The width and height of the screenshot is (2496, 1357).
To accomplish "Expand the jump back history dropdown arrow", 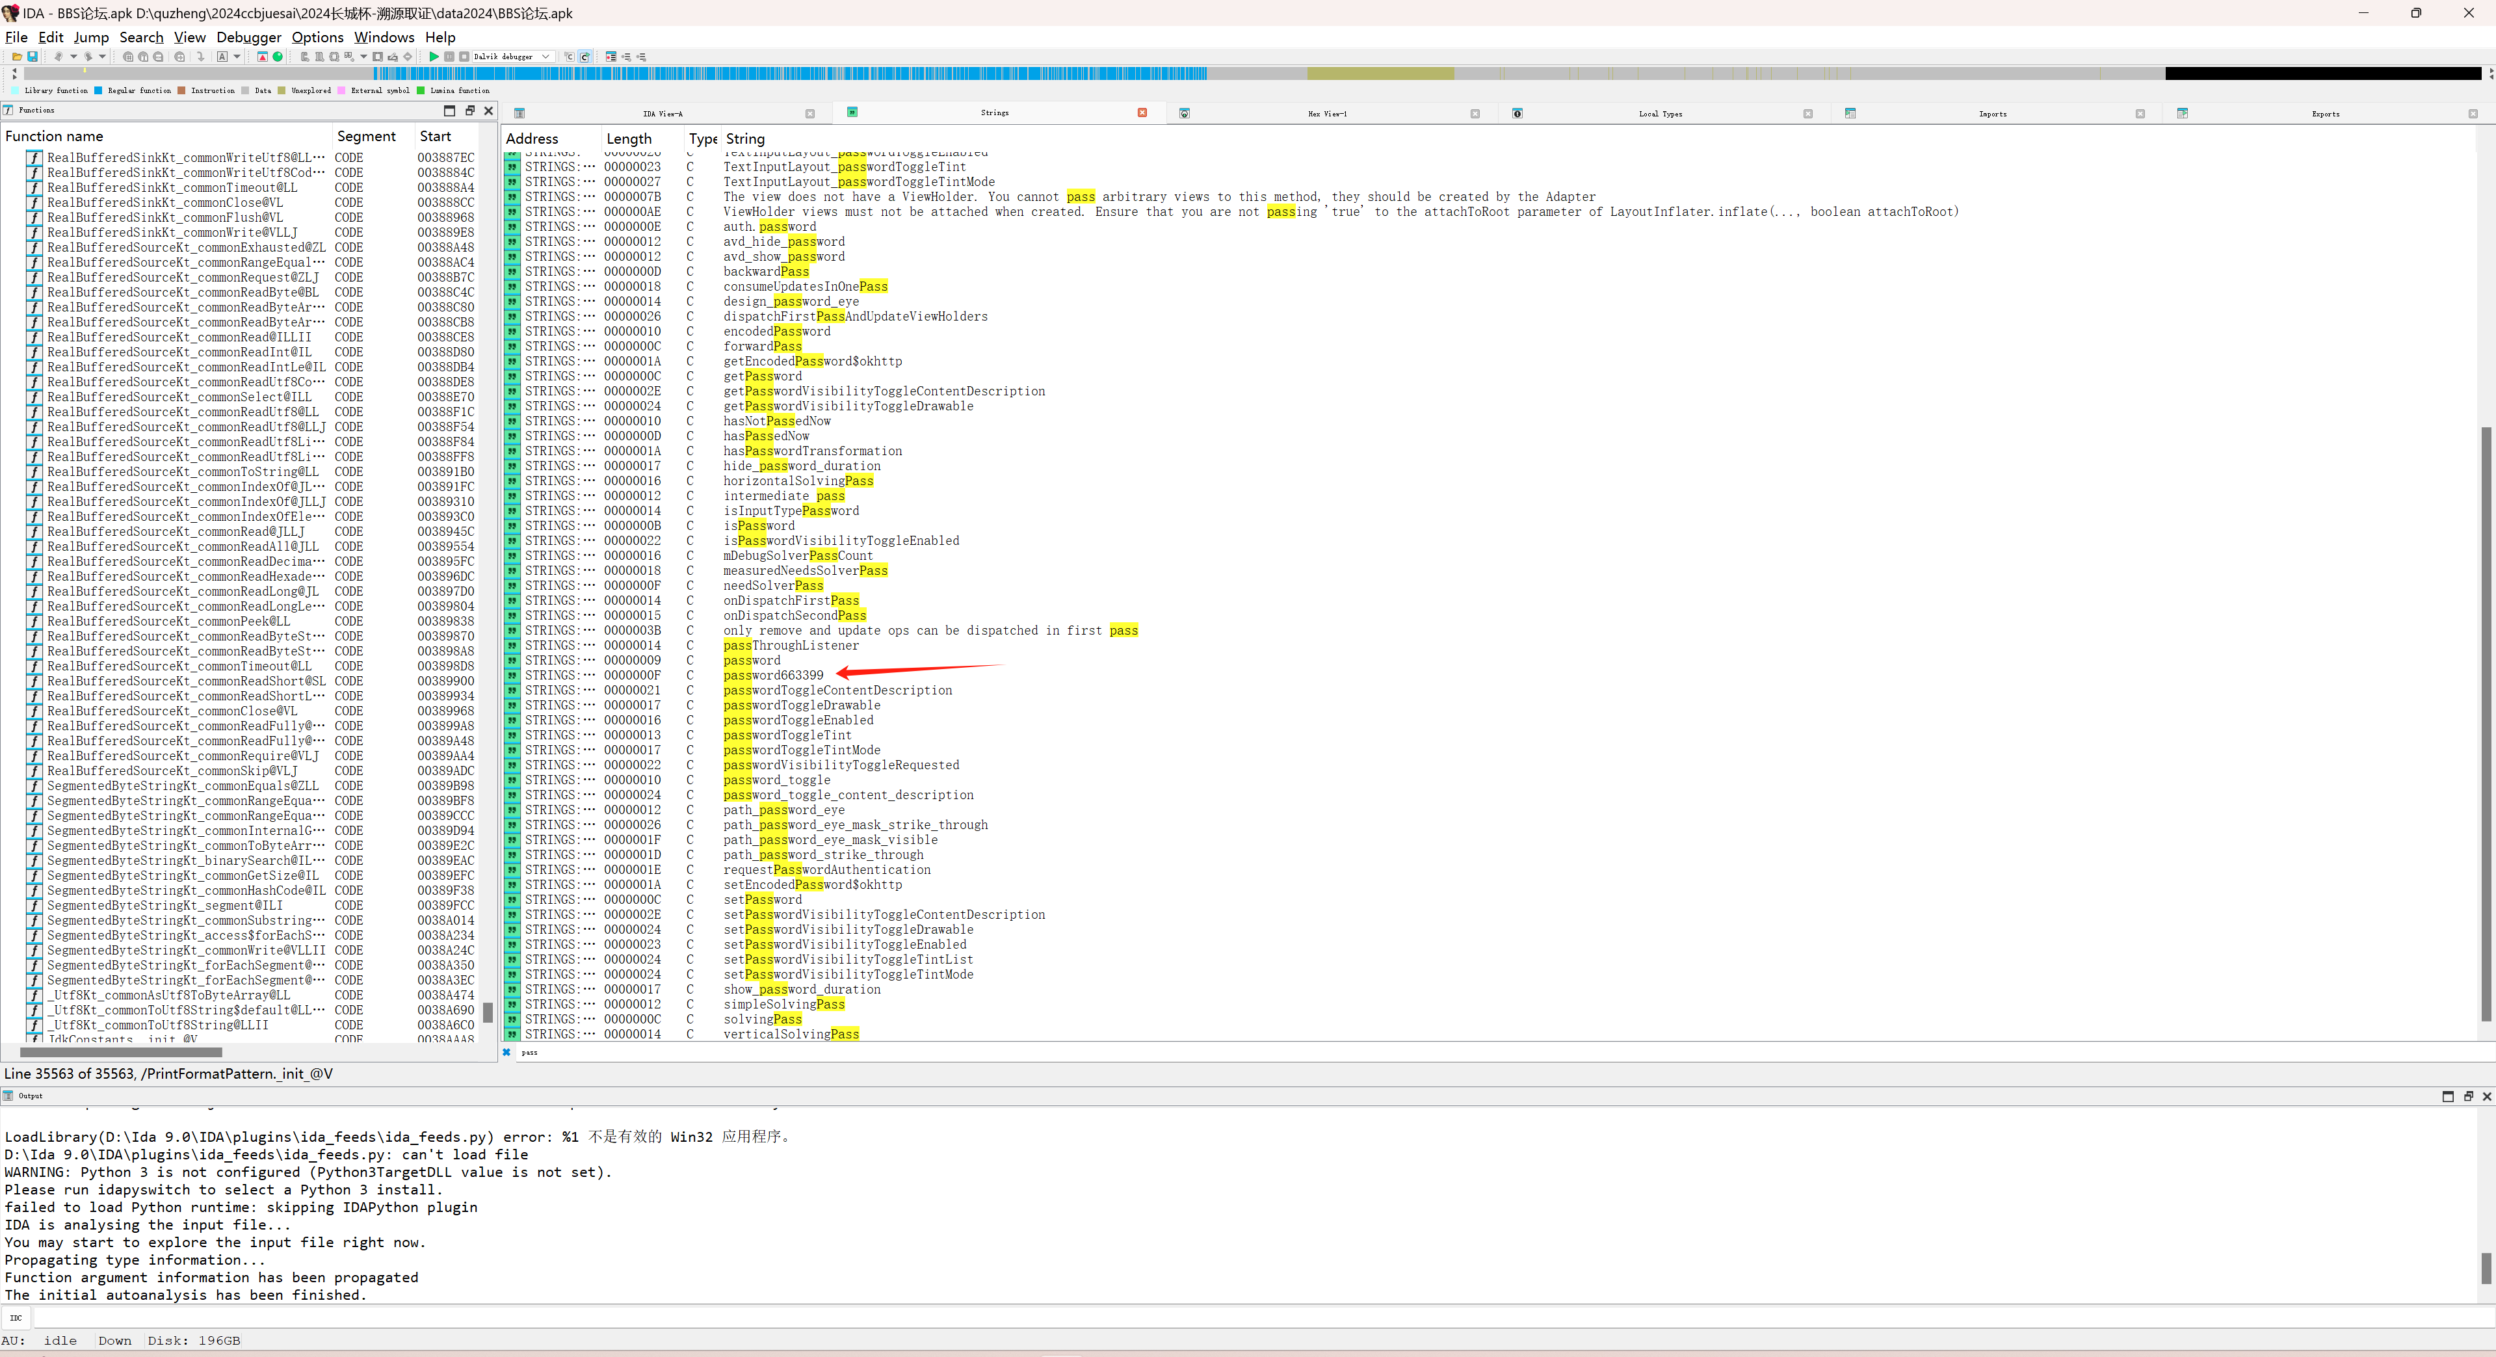I will [73, 57].
